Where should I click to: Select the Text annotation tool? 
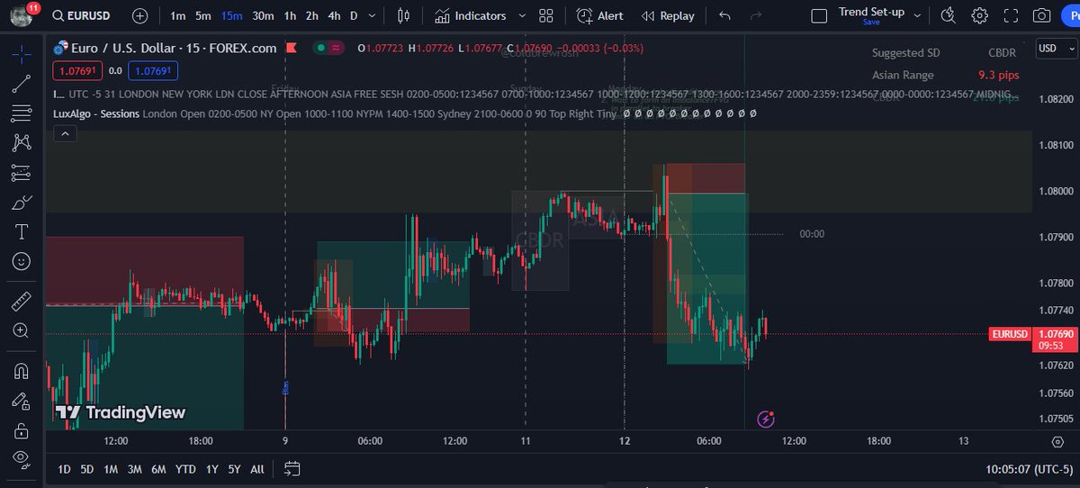coord(22,231)
